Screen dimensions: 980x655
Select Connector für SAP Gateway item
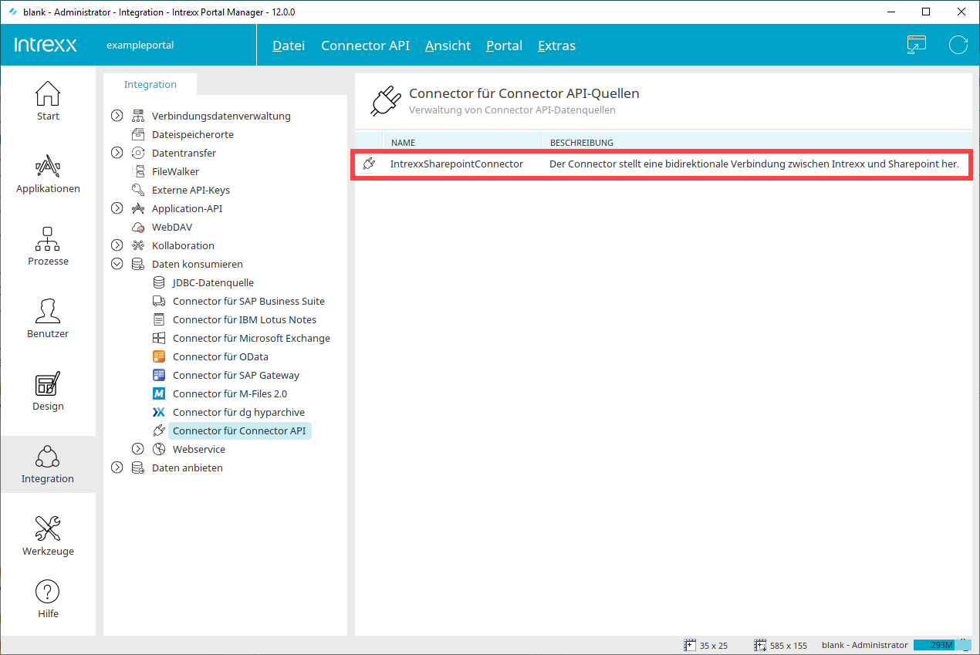pos(236,375)
